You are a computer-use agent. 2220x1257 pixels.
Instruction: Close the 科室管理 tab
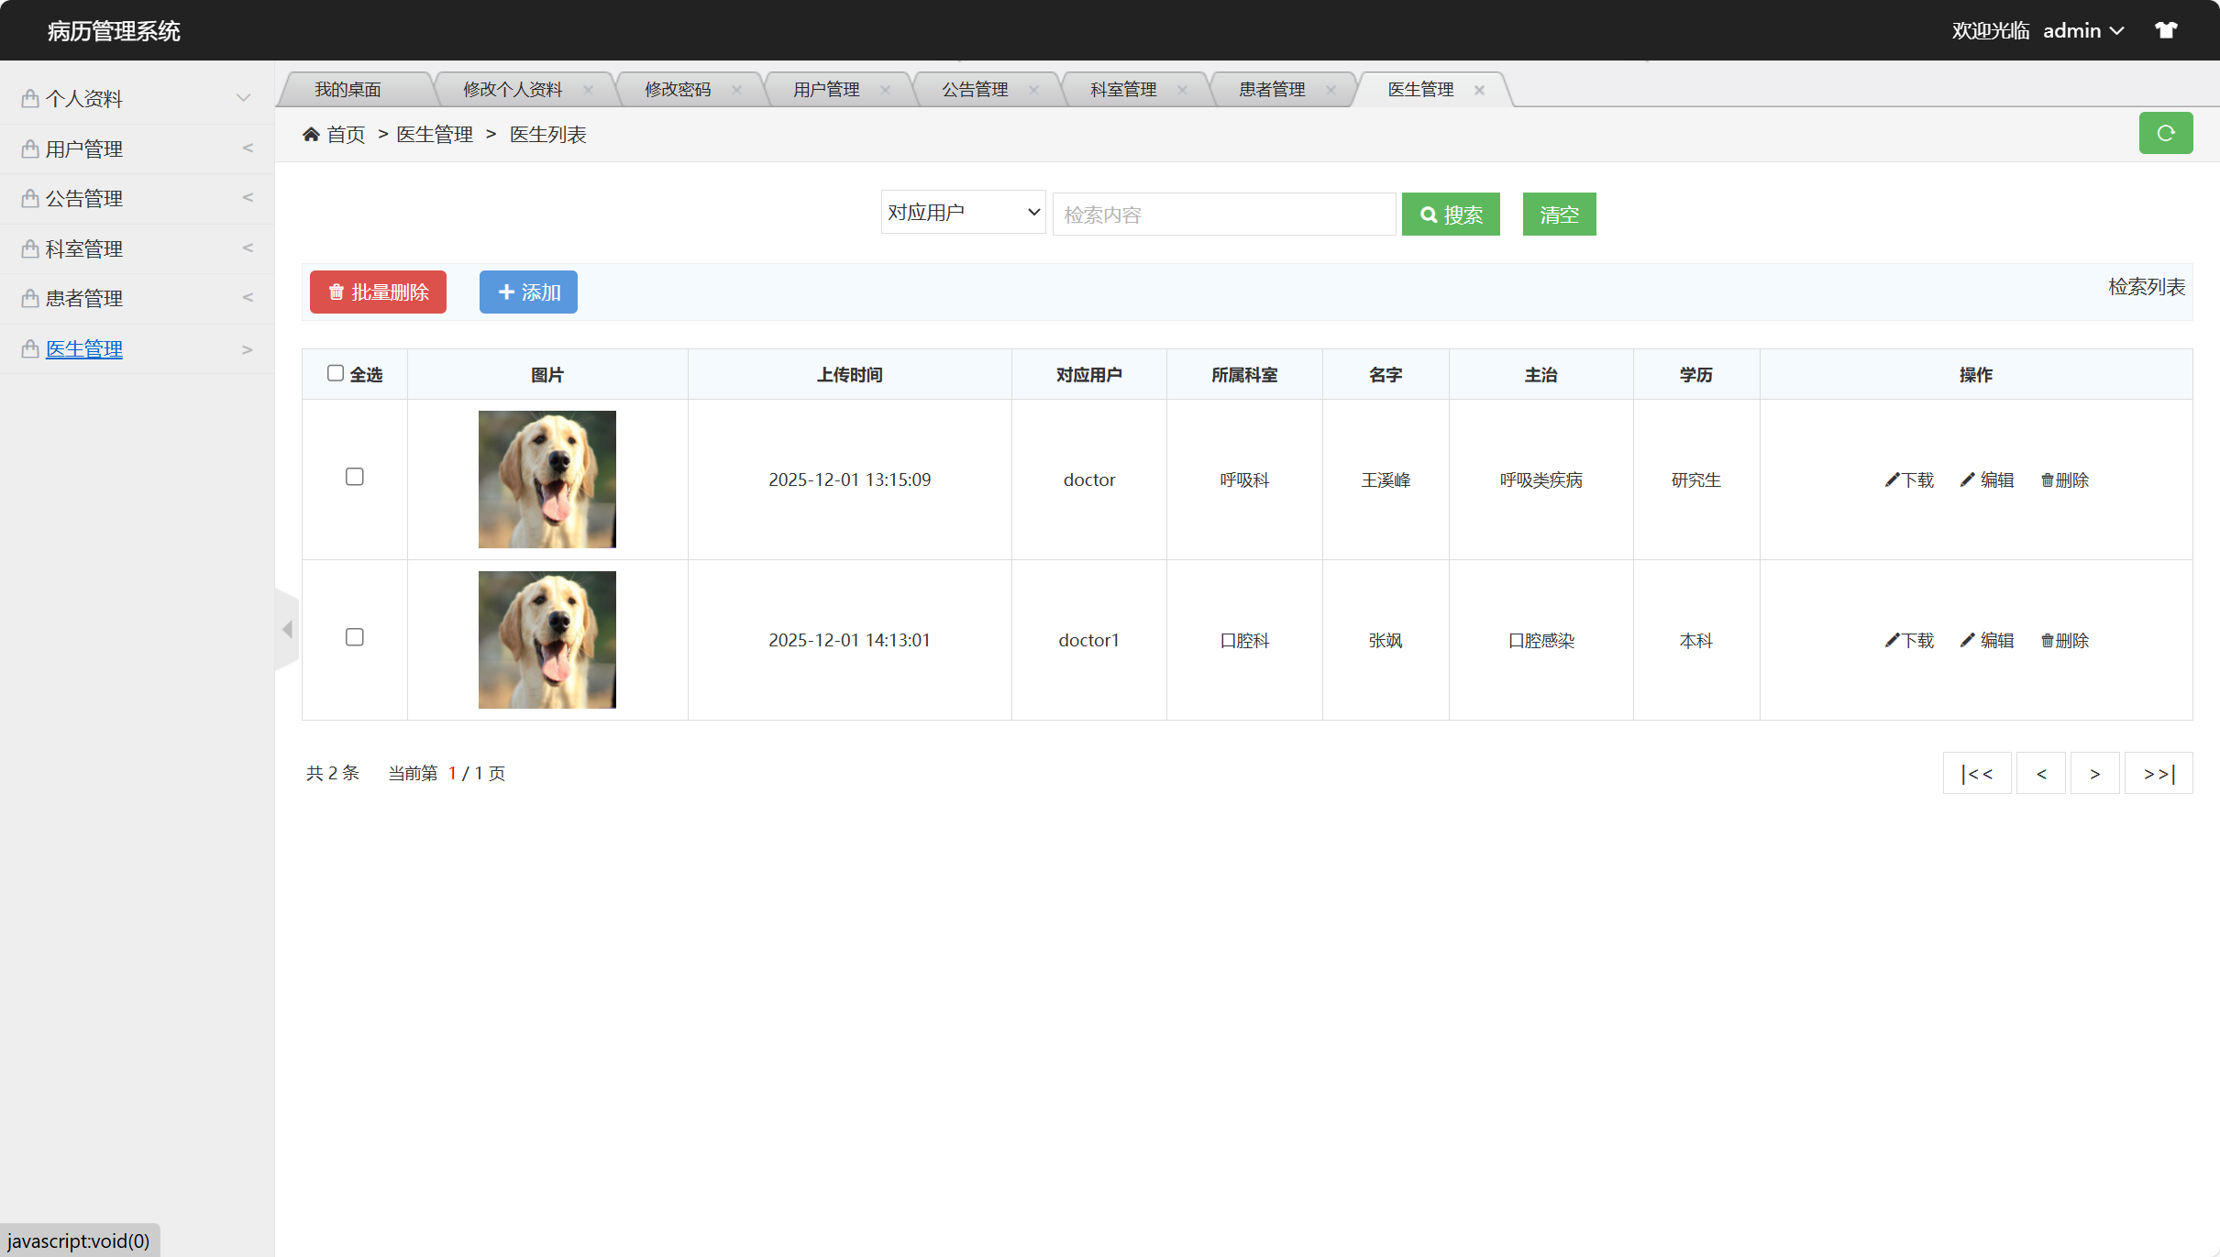coord(1182,90)
